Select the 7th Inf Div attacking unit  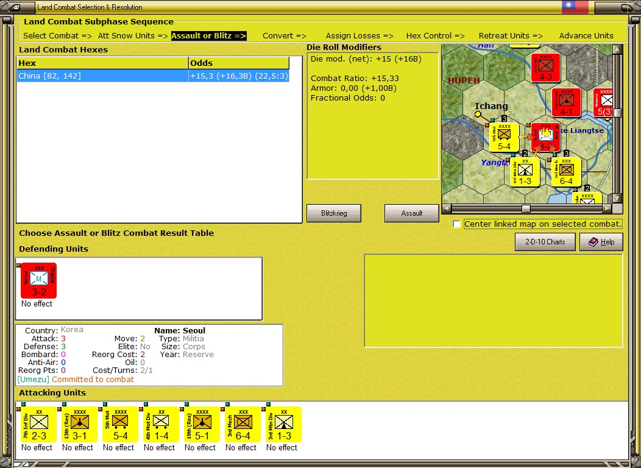point(39,424)
